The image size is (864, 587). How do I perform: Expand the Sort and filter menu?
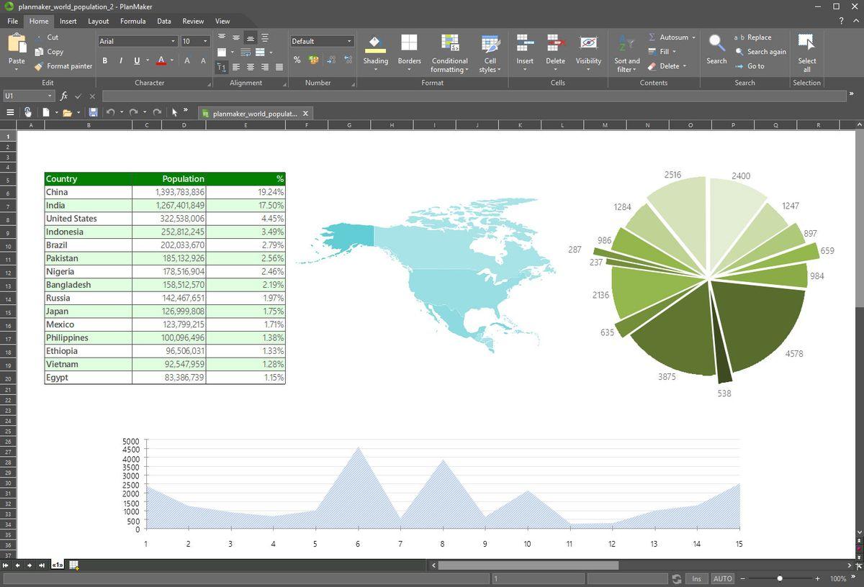click(626, 65)
